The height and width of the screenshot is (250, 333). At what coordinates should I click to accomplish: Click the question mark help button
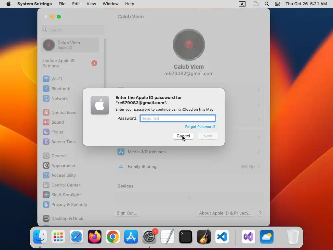coord(260,213)
